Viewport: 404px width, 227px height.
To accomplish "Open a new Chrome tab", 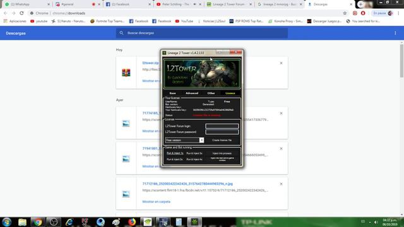I will pos(360,4).
